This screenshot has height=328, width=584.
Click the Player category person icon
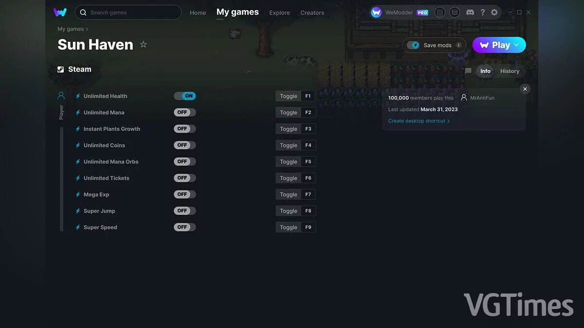pos(61,96)
